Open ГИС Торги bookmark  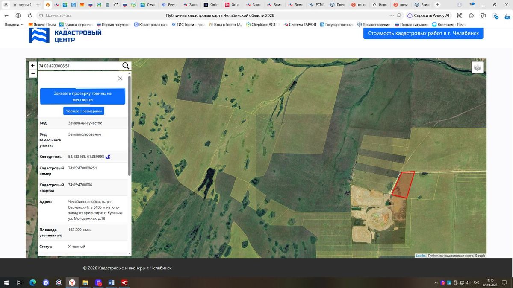pyautogui.click(x=188, y=24)
